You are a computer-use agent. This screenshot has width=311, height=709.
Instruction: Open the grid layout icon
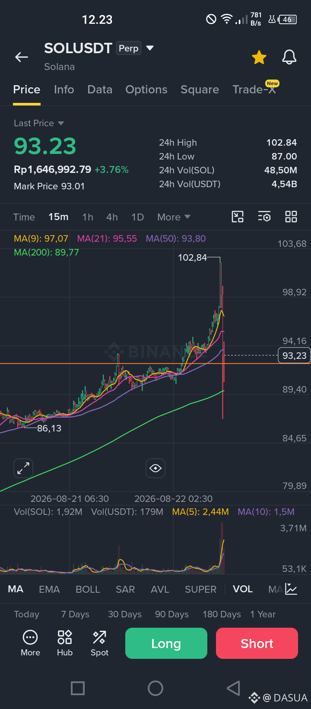291,217
